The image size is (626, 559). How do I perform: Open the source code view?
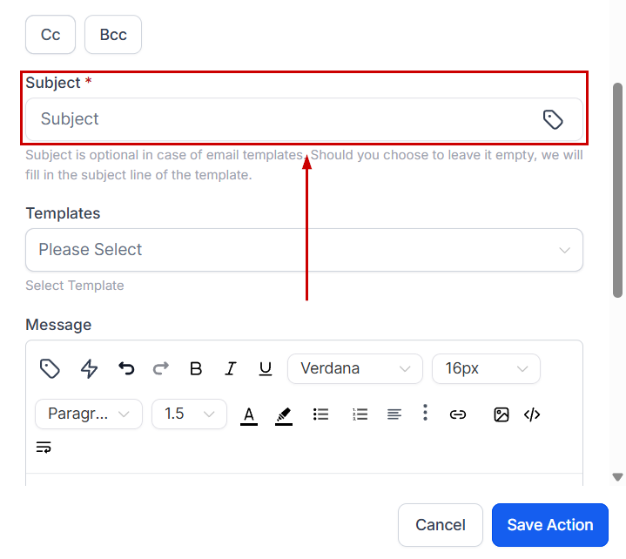click(x=532, y=414)
